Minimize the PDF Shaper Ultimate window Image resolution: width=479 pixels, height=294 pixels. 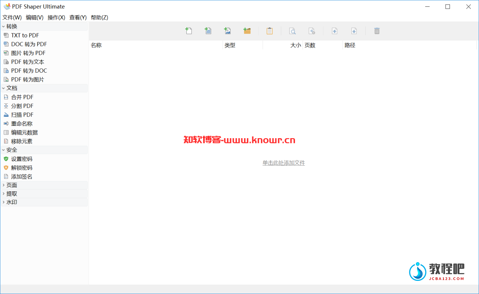(427, 7)
